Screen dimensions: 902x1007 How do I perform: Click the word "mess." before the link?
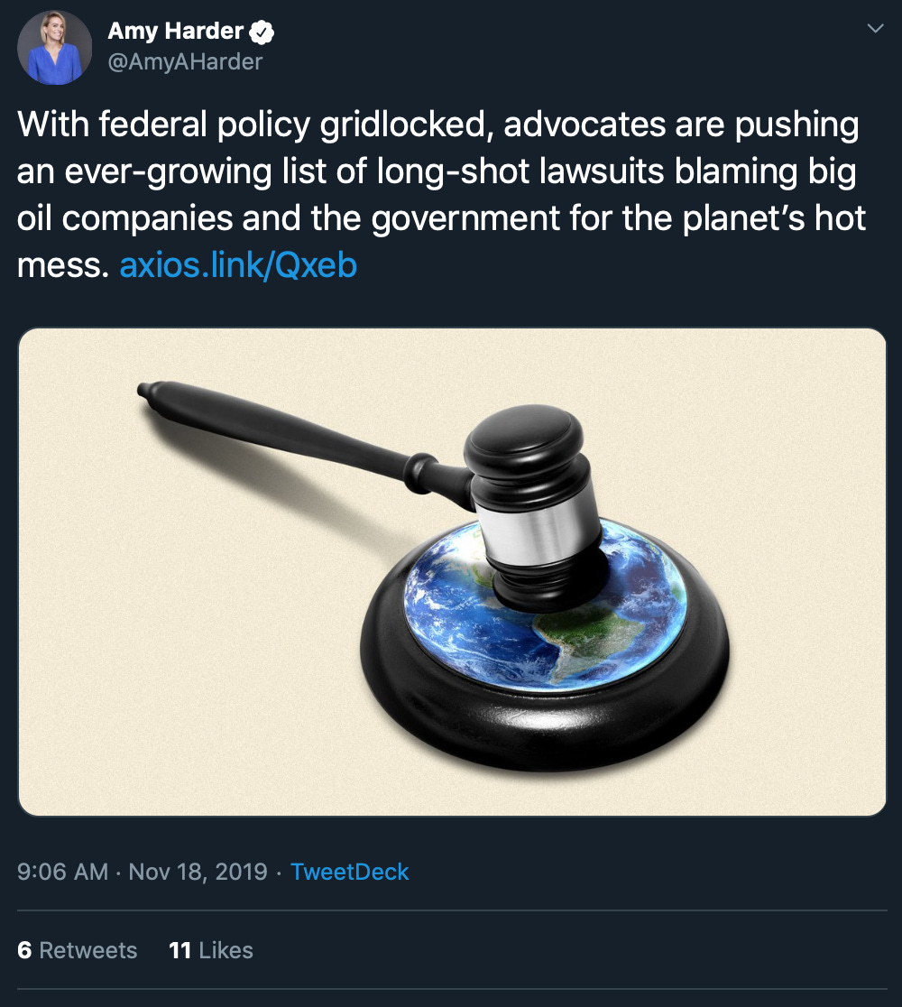(63, 265)
